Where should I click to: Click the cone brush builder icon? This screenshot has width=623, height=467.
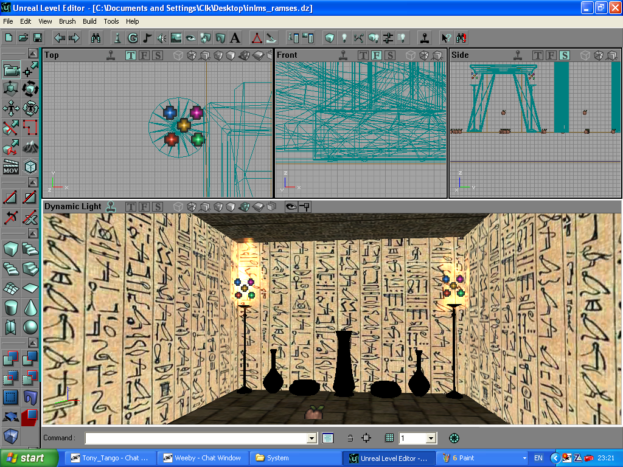point(30,308)
